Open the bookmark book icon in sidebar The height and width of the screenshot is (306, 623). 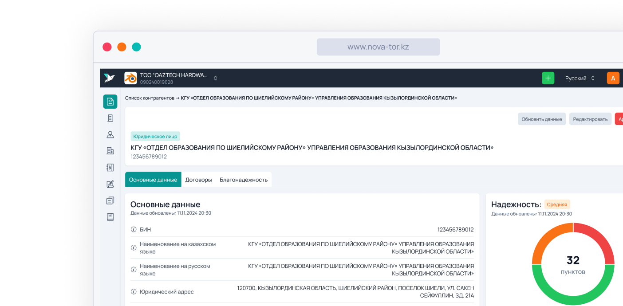point(110,217)
